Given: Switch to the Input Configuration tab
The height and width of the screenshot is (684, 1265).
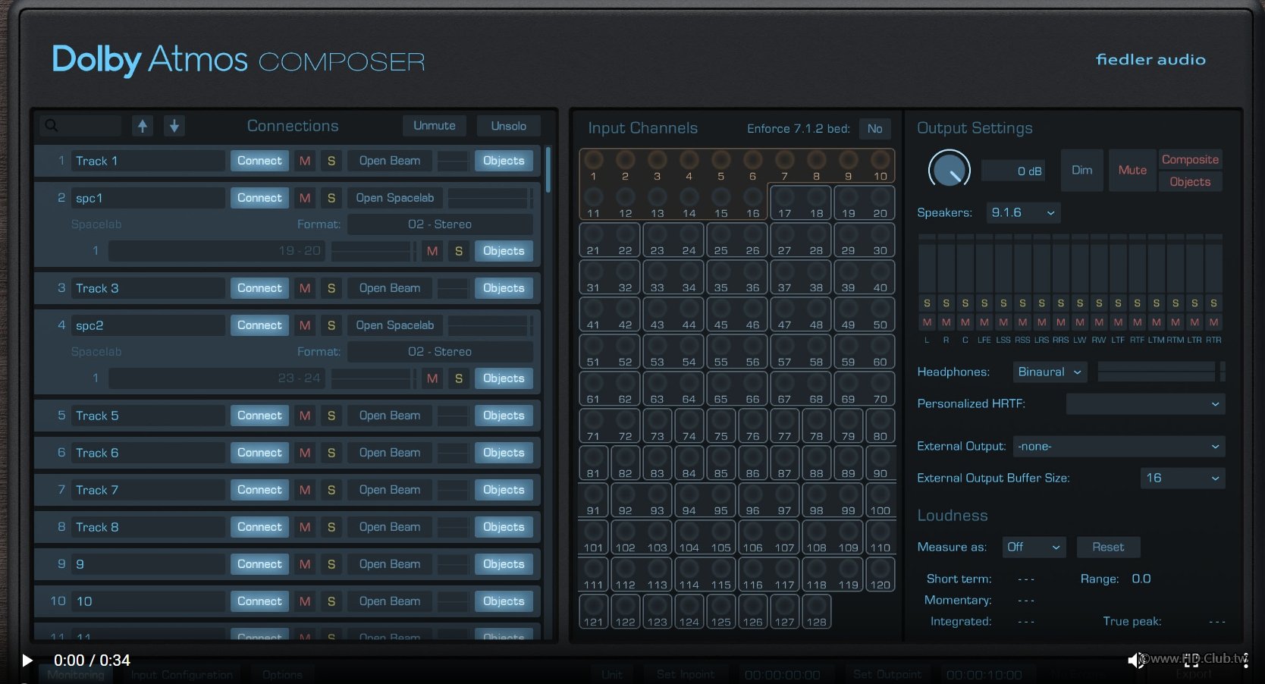Looking at the screenshot, I should 182,675.
